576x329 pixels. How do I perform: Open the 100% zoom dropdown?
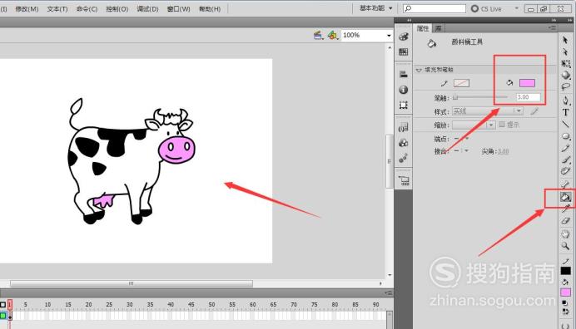(389, 36)
